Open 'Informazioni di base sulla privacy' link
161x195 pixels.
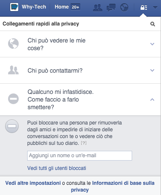[x=113, y=187]
